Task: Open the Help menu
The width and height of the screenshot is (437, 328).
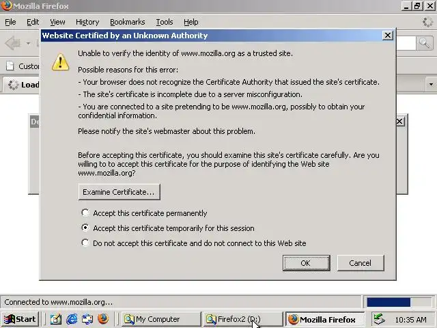Action: click(x=191, y=22)
